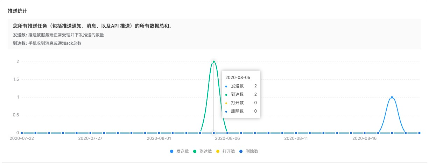Click the 2020-08-01 axis label
This screenshot has width=429, height=165.
point(159,138)
